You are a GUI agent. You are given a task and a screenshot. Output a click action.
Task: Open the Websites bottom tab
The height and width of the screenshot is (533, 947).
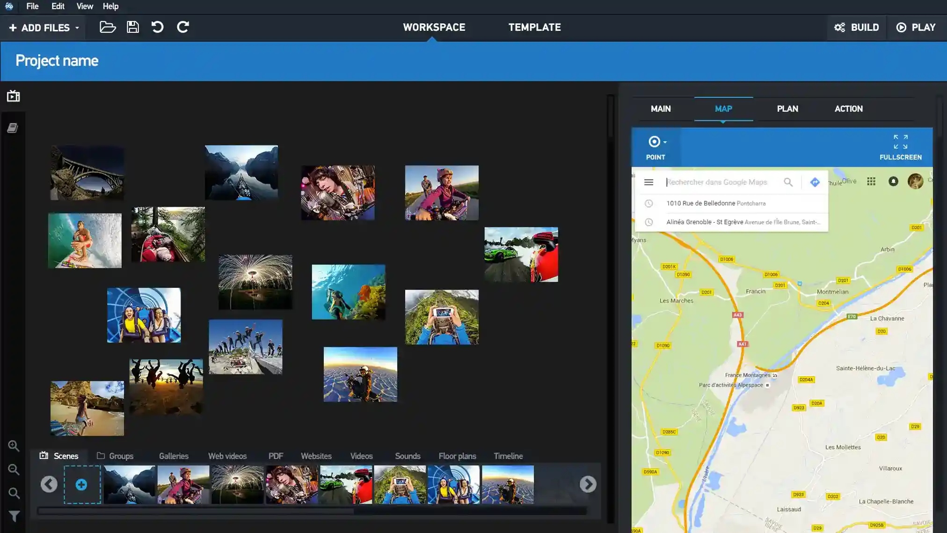click(316, 456)
